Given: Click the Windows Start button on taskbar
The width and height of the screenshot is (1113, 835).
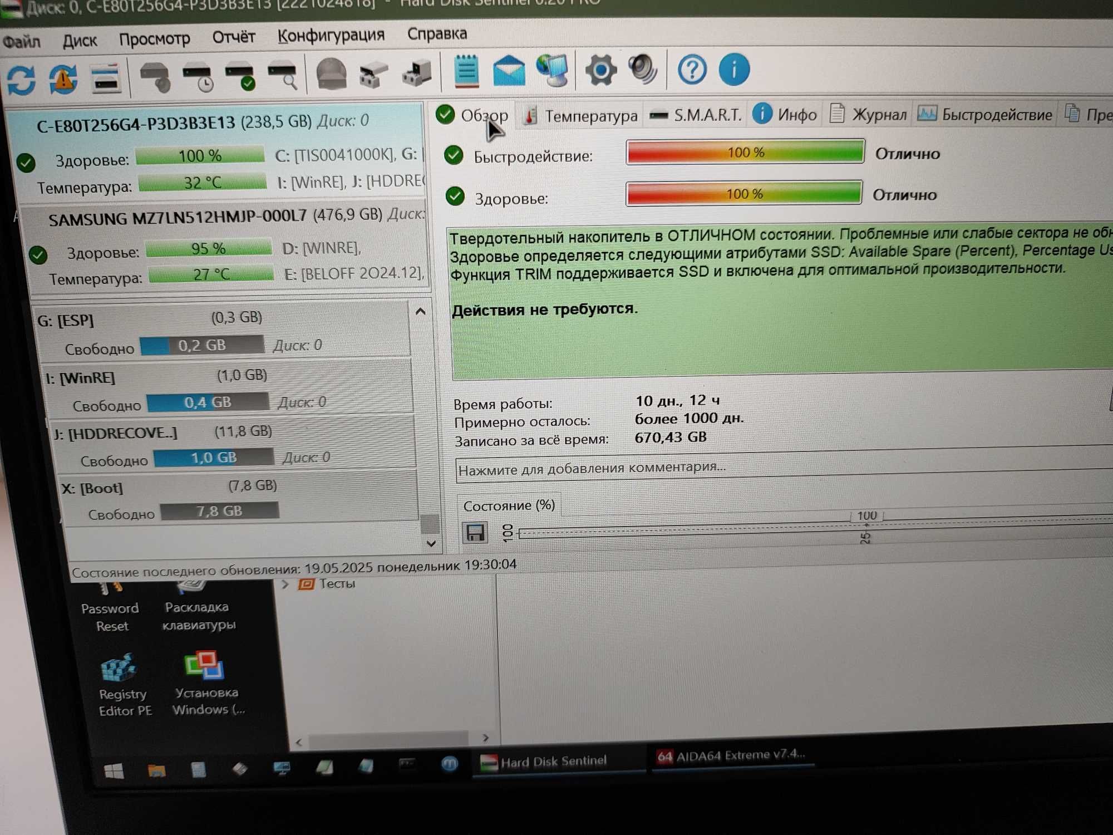Looking at the screenshot, I should click(x=114, y=772).
